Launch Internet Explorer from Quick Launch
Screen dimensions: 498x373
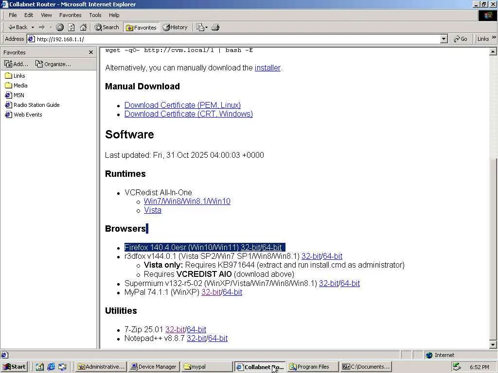pyautogui.click(x=51, y=367)
